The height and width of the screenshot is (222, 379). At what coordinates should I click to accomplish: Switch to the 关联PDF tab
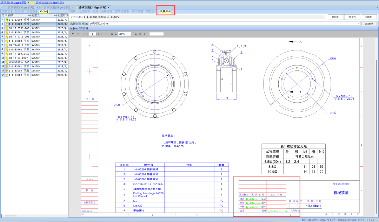pos(165,11)
